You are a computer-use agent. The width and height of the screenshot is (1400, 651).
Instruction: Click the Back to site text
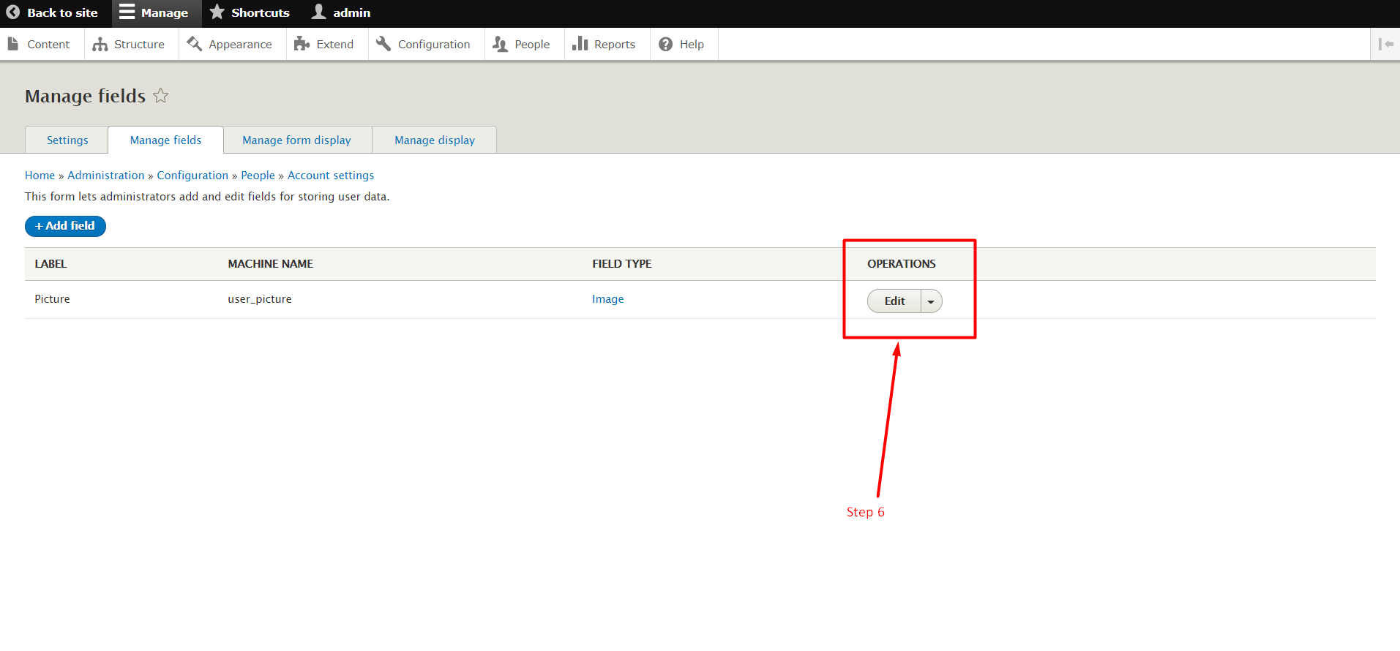point(62,12)
